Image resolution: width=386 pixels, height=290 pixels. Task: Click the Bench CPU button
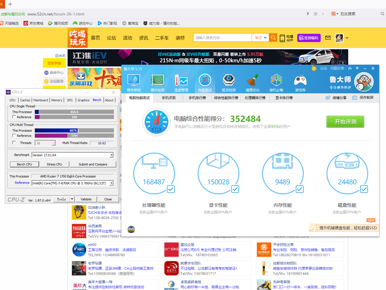(x=24, y=164)
